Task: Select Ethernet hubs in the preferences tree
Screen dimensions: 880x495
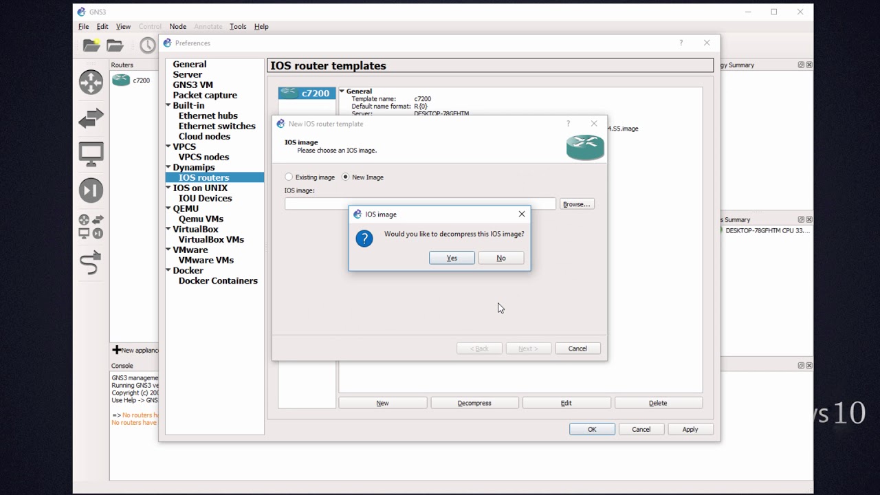Action: point(208,115)
